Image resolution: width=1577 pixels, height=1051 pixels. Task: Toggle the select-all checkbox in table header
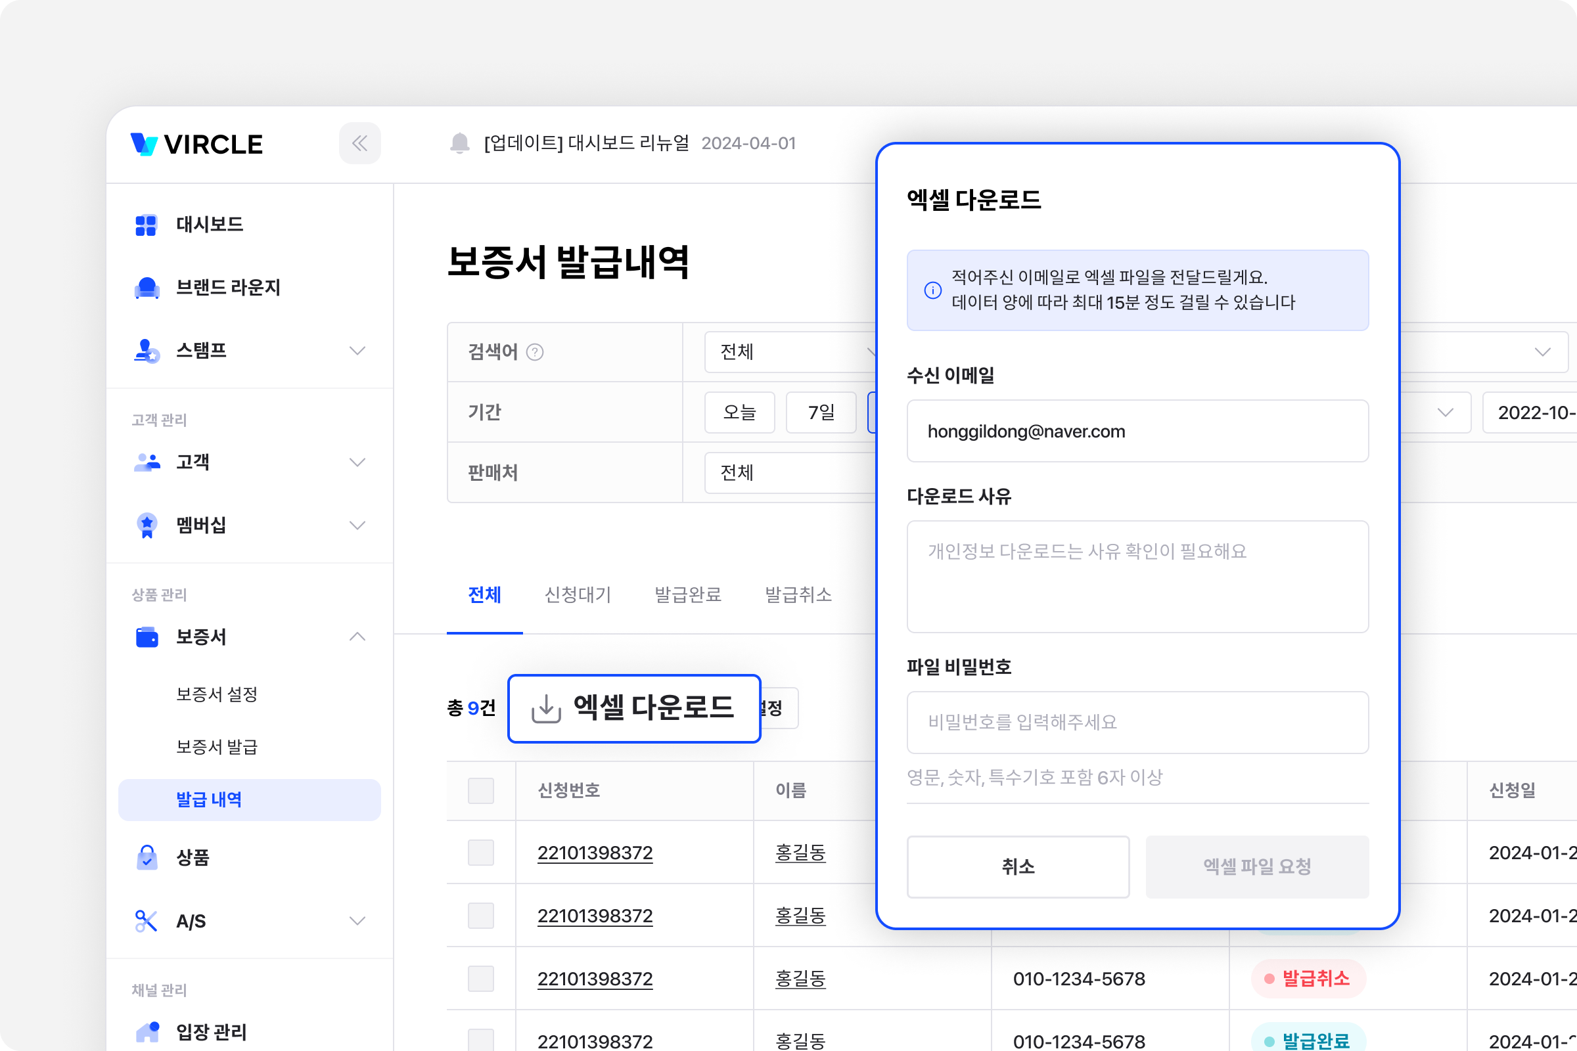pos(480,790)
